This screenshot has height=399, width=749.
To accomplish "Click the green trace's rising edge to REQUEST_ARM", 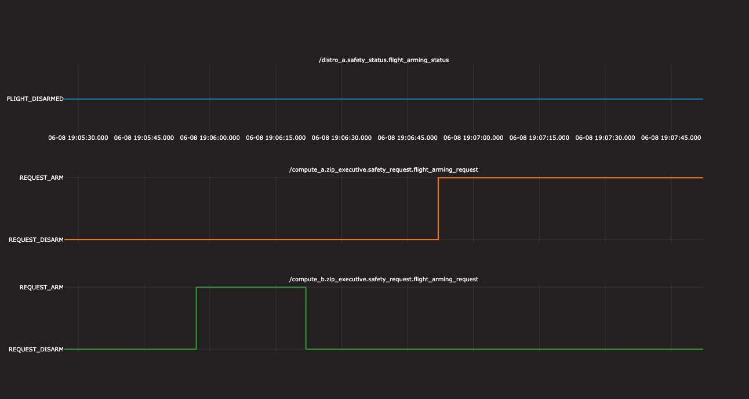I will click(197, 318).
